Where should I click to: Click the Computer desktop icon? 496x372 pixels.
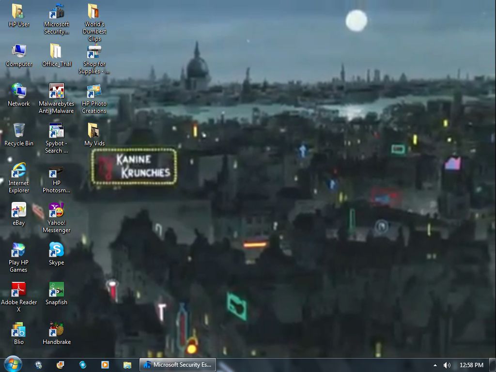(19, 55)
